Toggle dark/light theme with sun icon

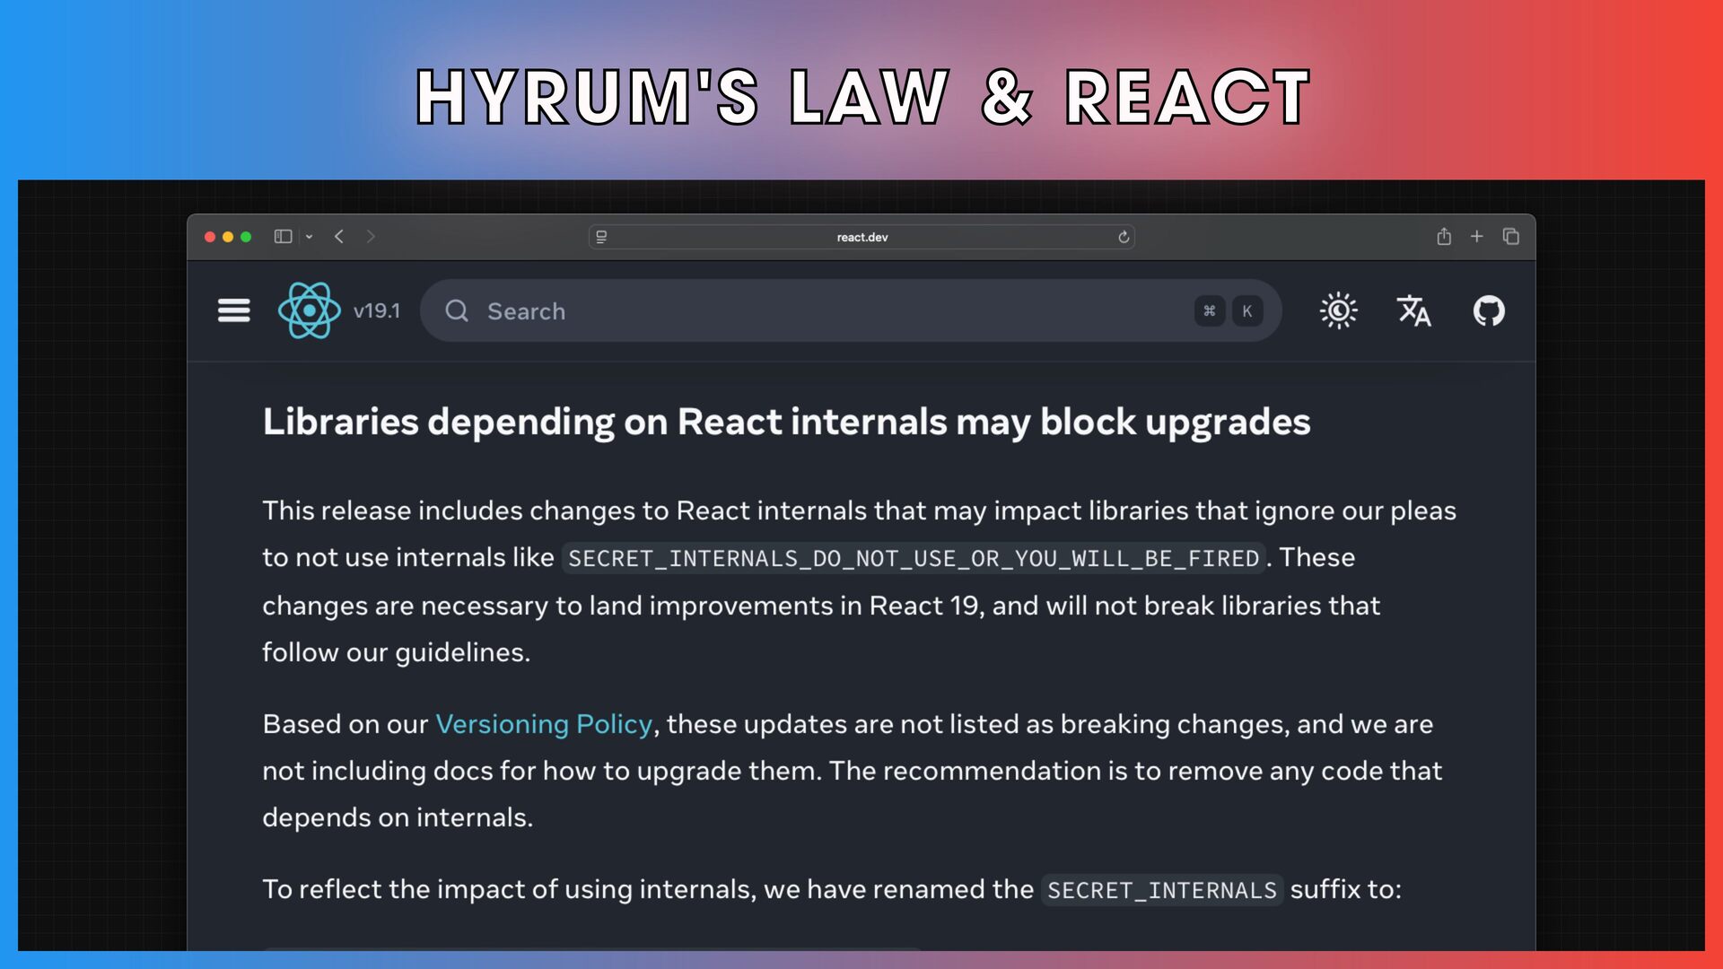click(1338, 310)
